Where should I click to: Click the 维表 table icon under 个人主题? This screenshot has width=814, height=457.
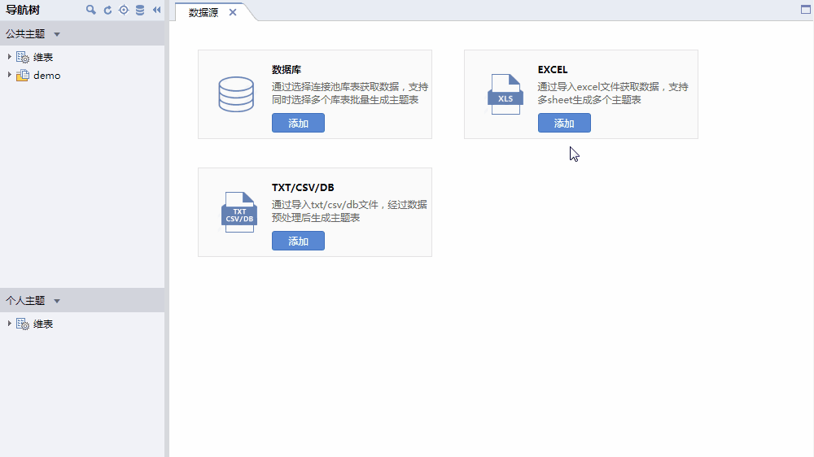tap(23, 324)
